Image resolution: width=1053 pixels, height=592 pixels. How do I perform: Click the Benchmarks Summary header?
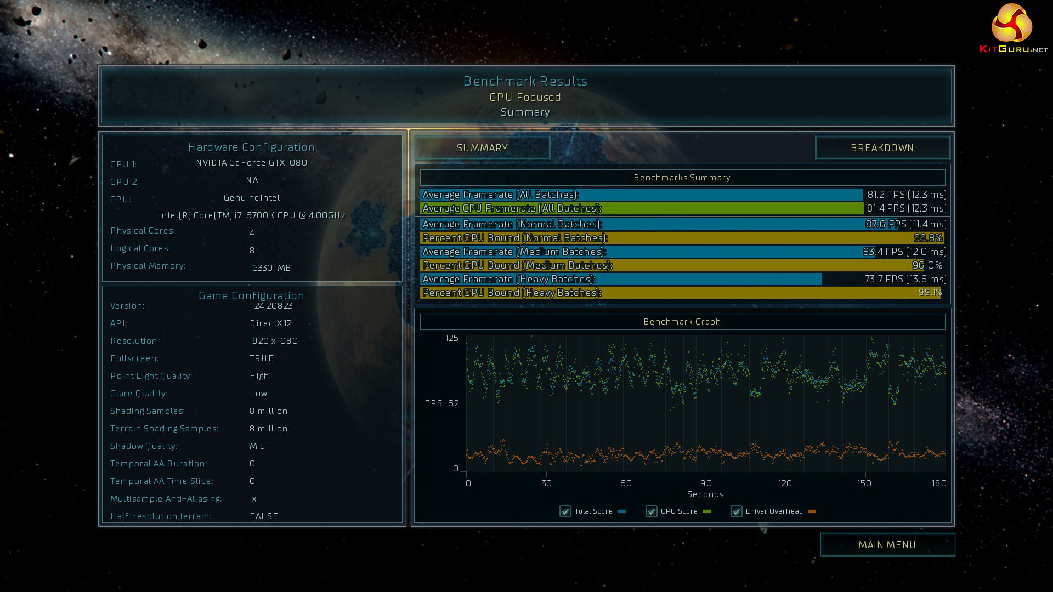point(682,178)
